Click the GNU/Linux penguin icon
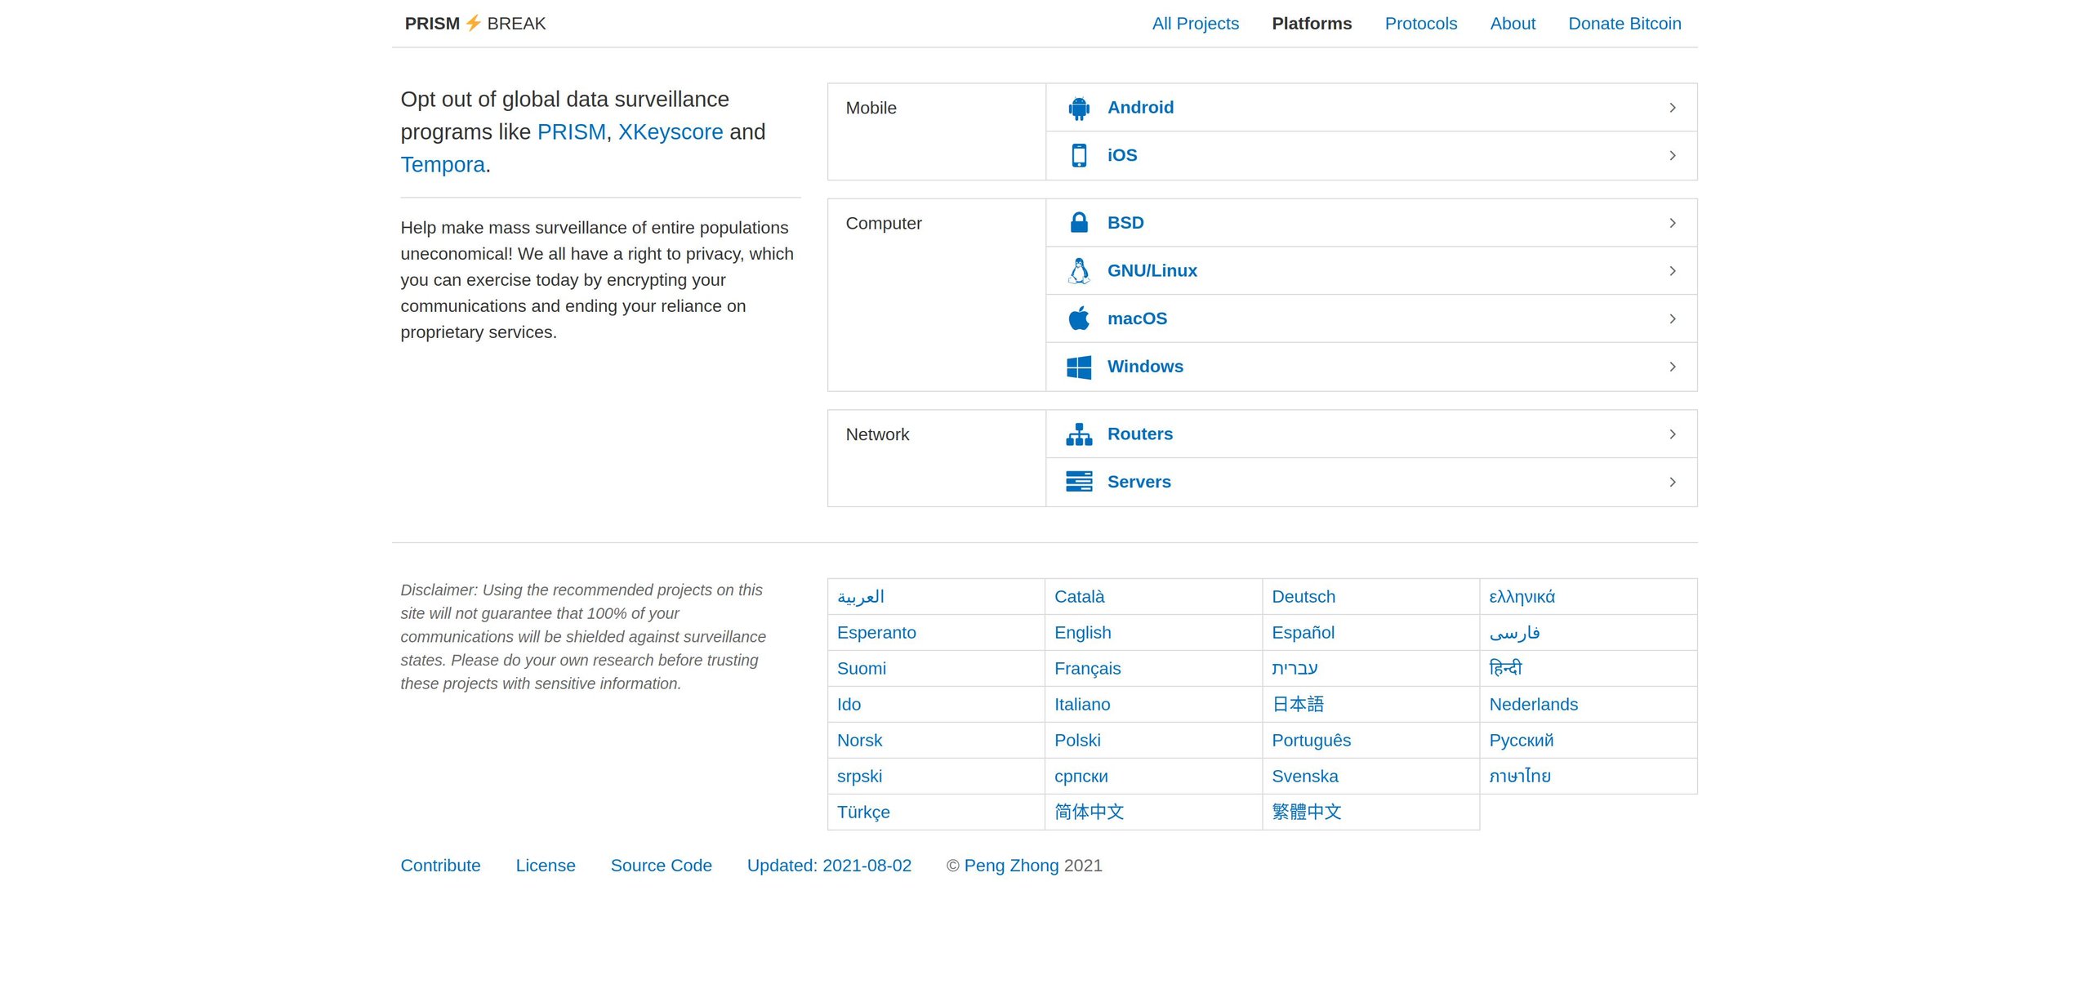 [1078, 271]
